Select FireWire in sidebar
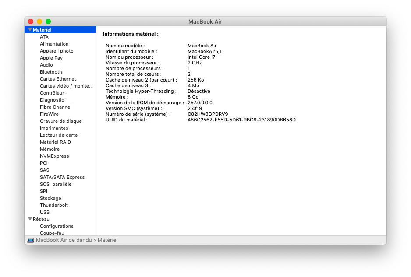 tap(49, 114)
